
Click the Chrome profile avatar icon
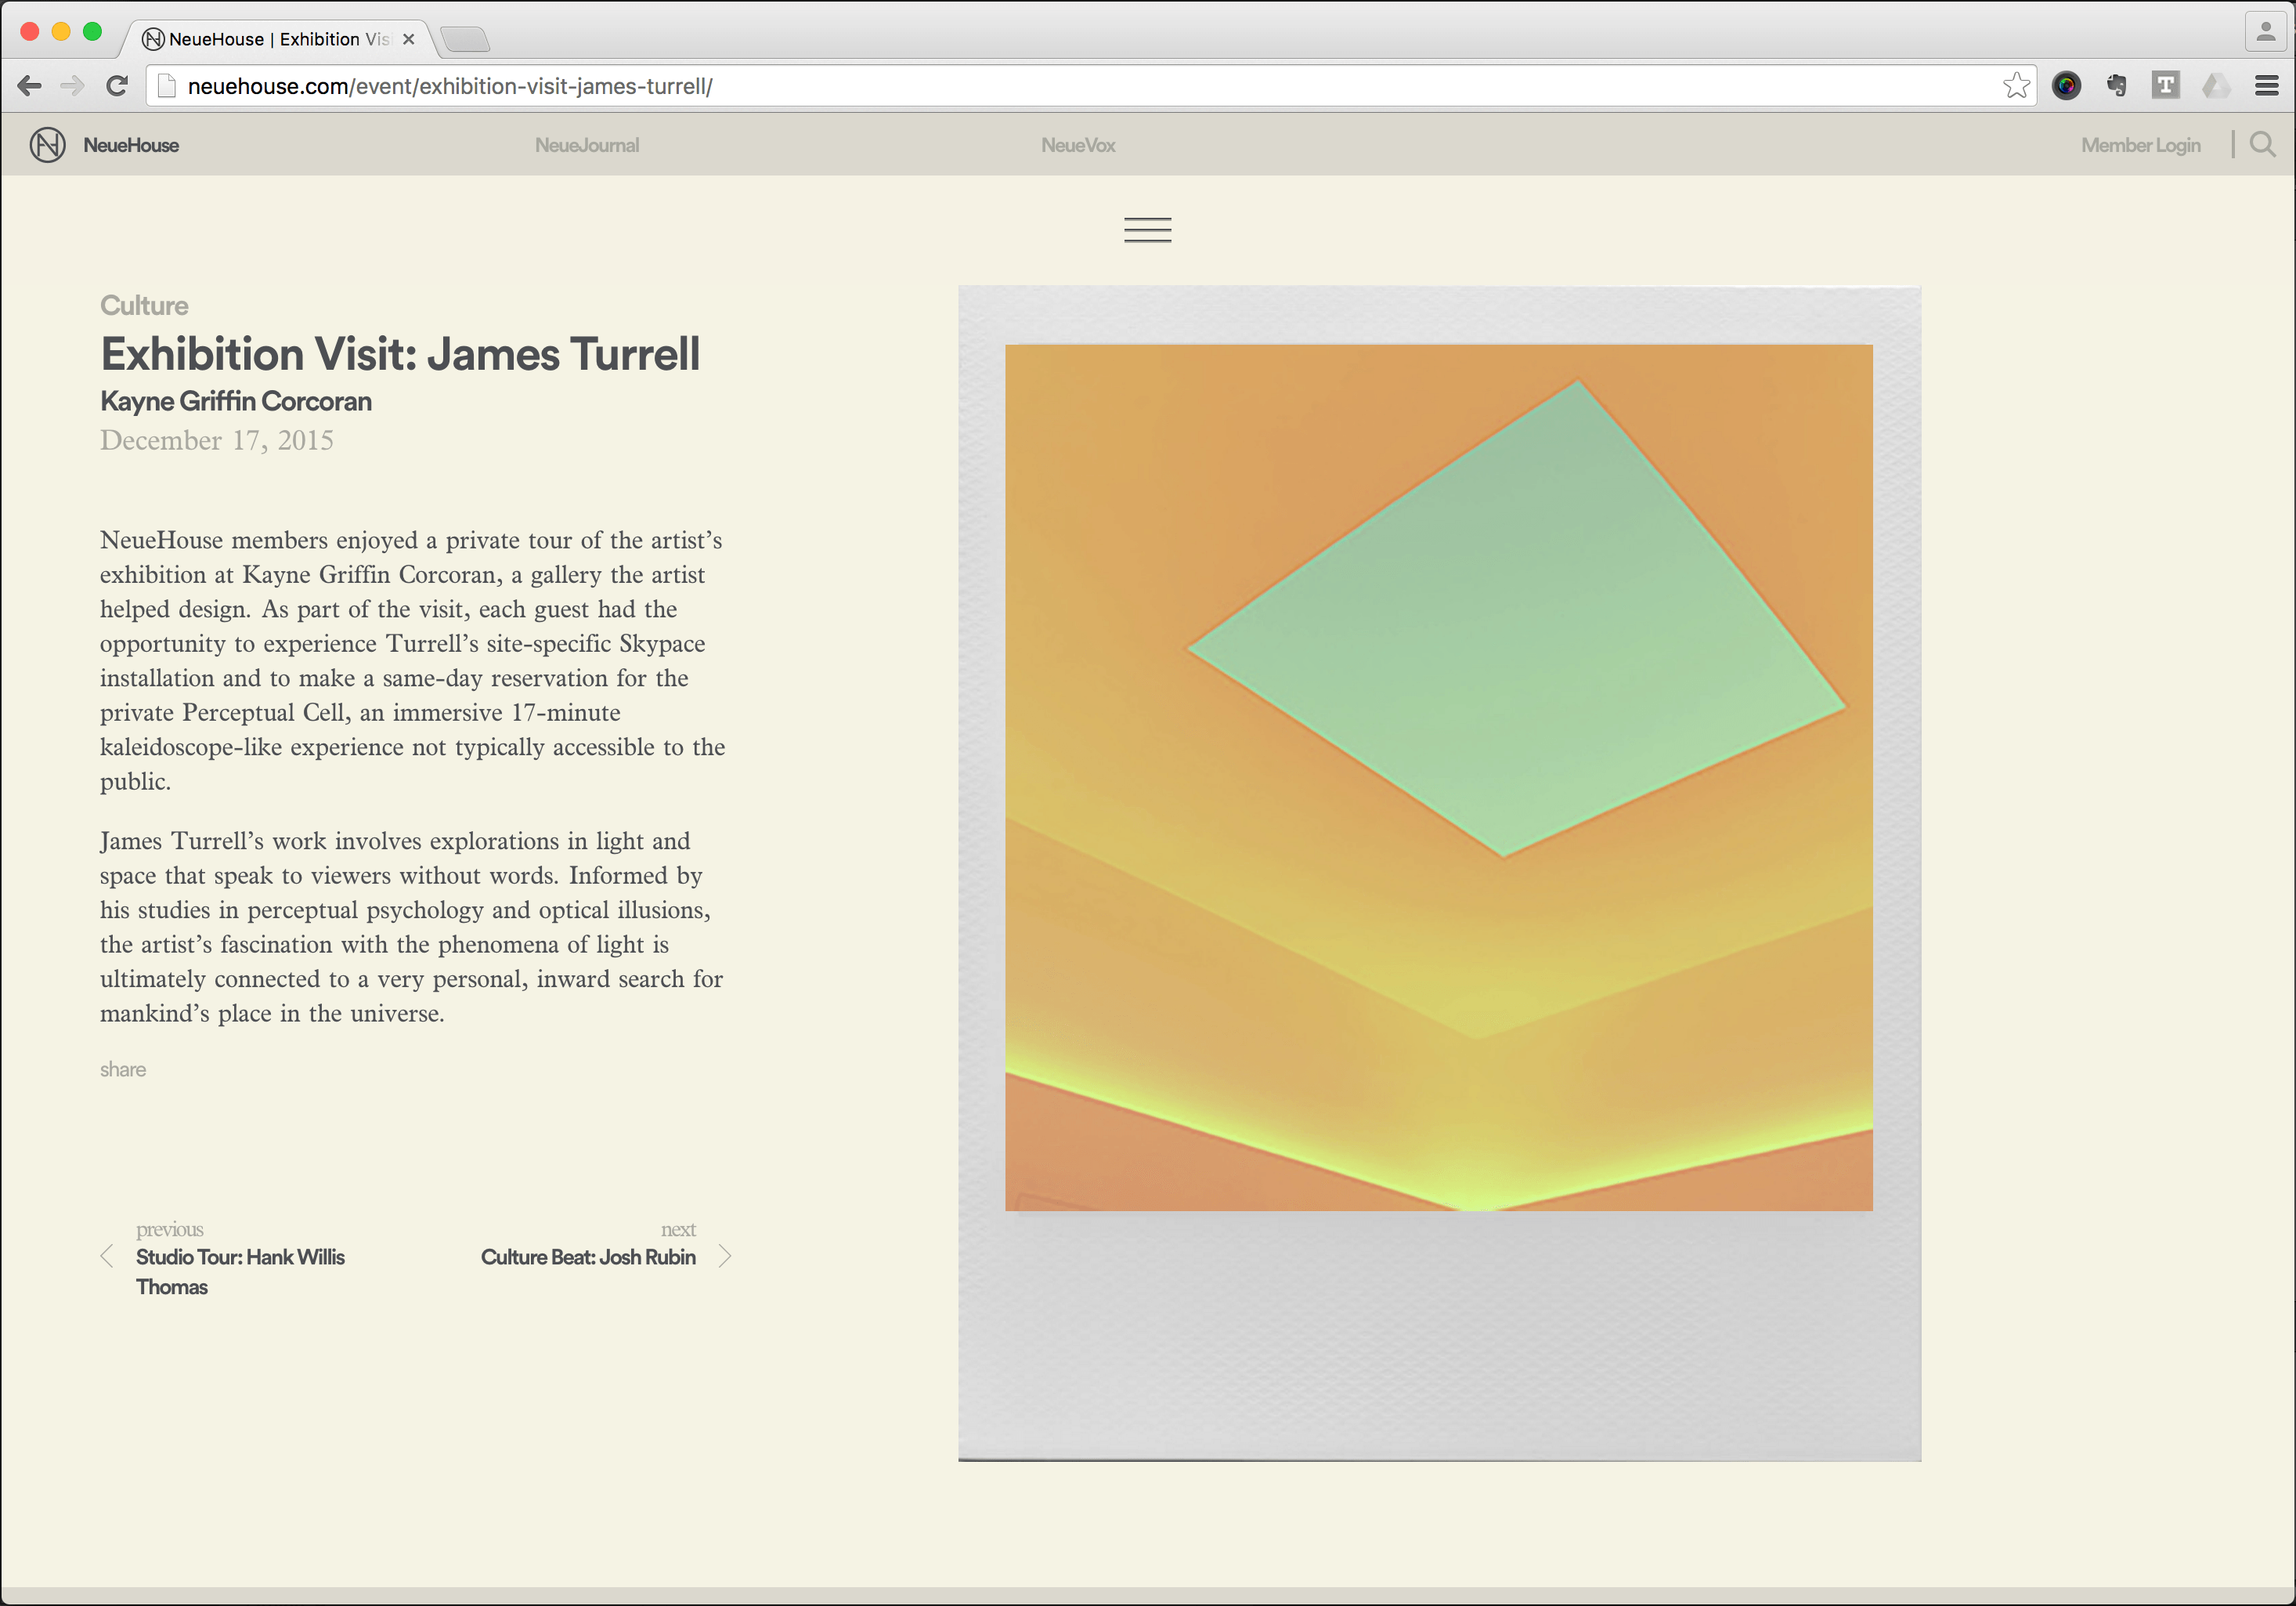pos(2265,31)
